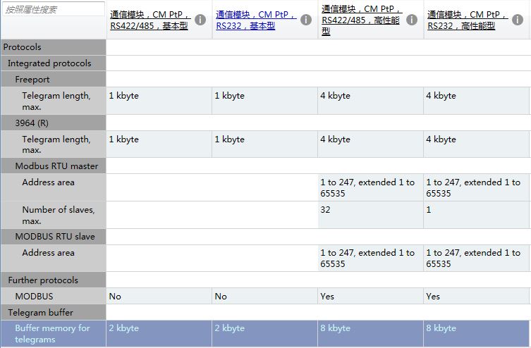Click info icon for RS422/485 high-performance module
This screenshot has width=531, height=348.
412,20
